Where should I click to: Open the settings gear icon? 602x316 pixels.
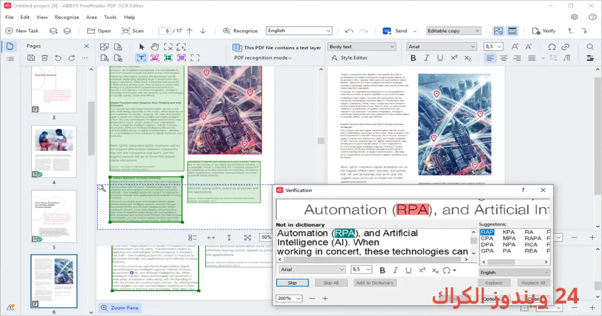point(574,17)
